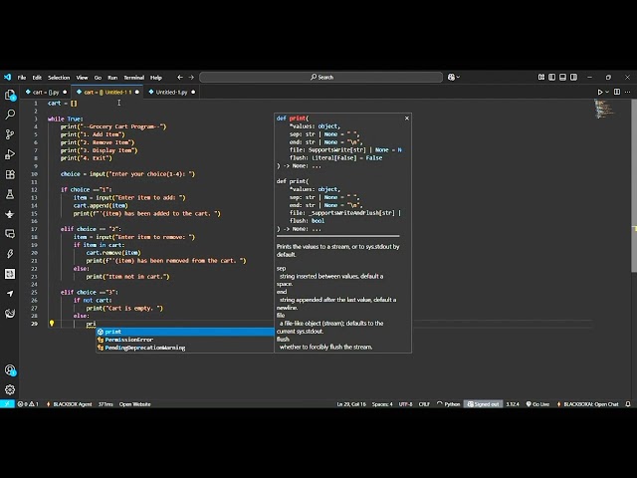Select the 3.12.4 Python interpreter
637x478 pixels.
513,404
